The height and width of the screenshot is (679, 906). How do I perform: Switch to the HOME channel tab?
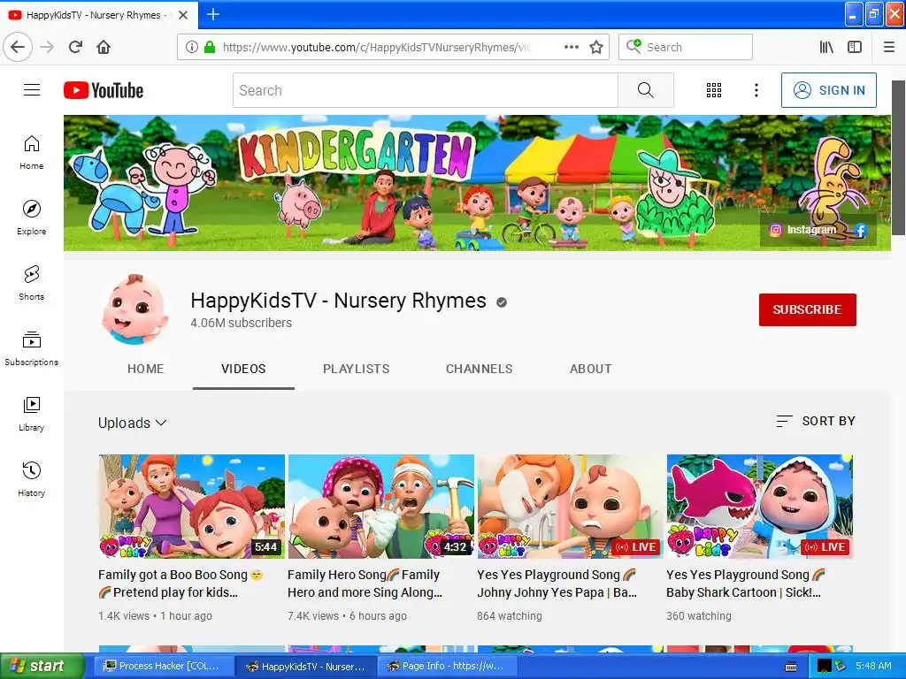point(146,369)
